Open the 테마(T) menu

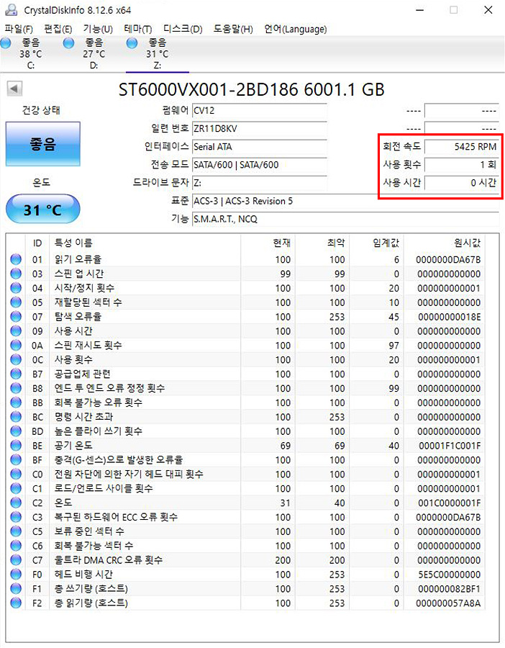tap(138, 29)
